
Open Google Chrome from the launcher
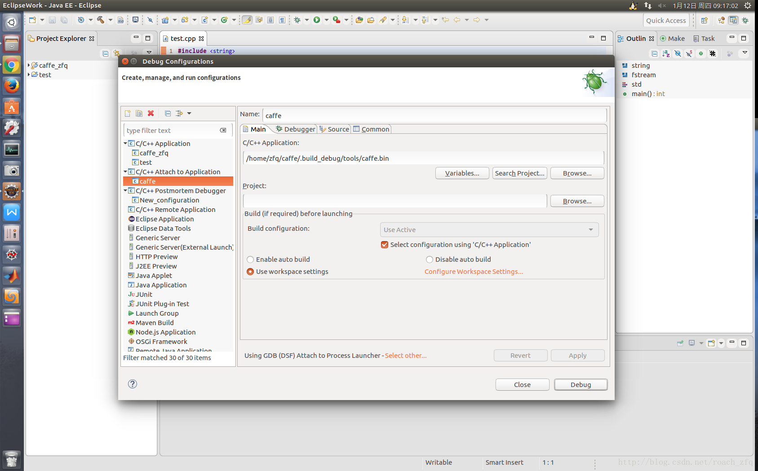[x=12, y=65]
